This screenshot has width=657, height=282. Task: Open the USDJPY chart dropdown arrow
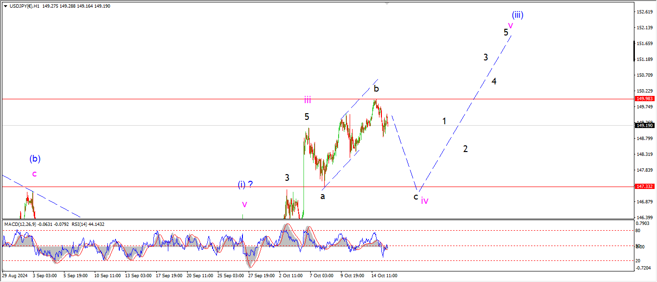coord(5,6)
